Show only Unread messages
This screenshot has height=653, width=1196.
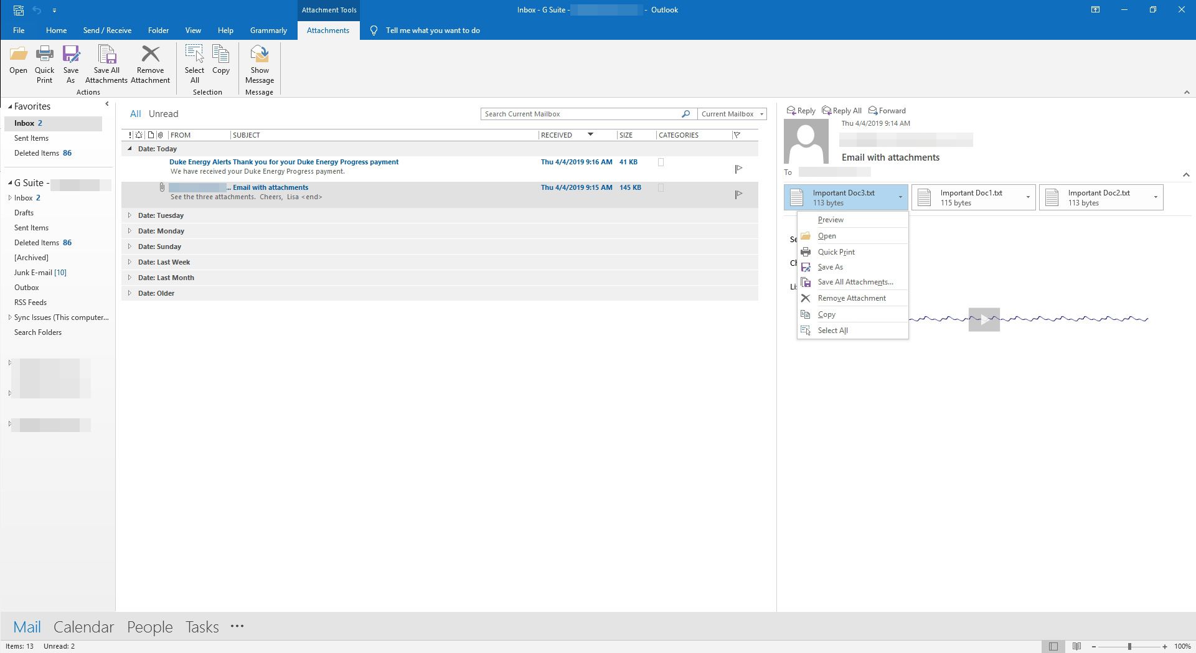coord(163,114)
